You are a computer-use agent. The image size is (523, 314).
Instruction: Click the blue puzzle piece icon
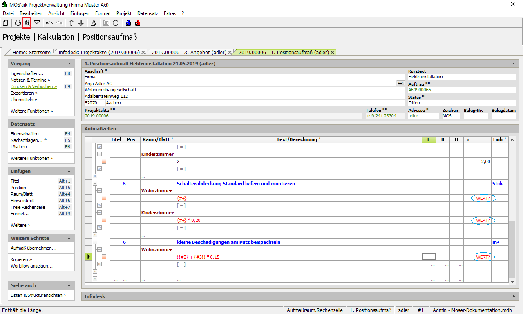(x=128, y=23)
